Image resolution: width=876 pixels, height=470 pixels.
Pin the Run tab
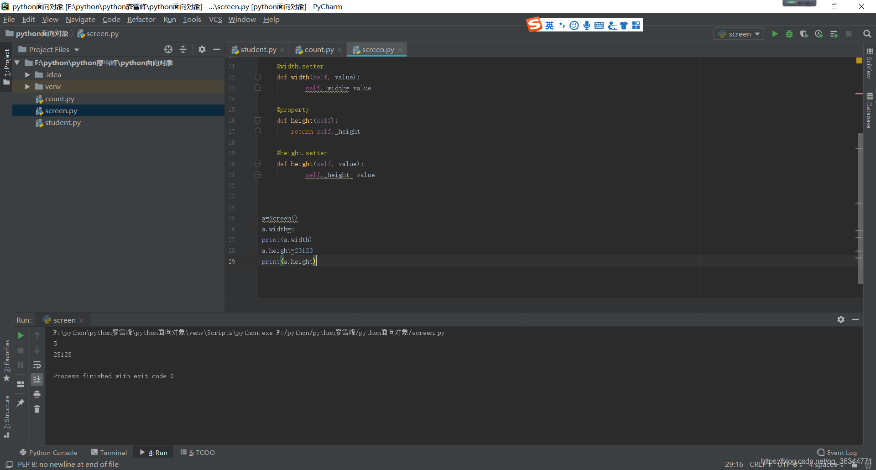point(21,402)
